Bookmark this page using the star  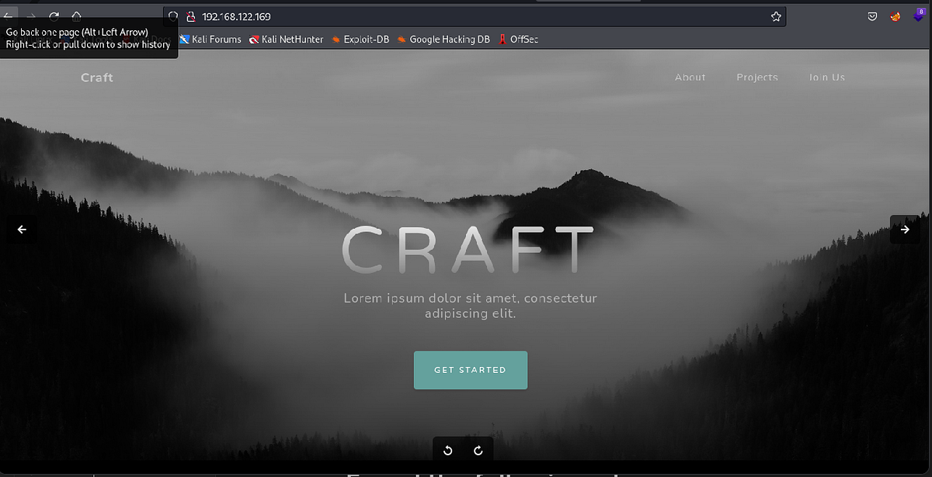coord(775,16)
